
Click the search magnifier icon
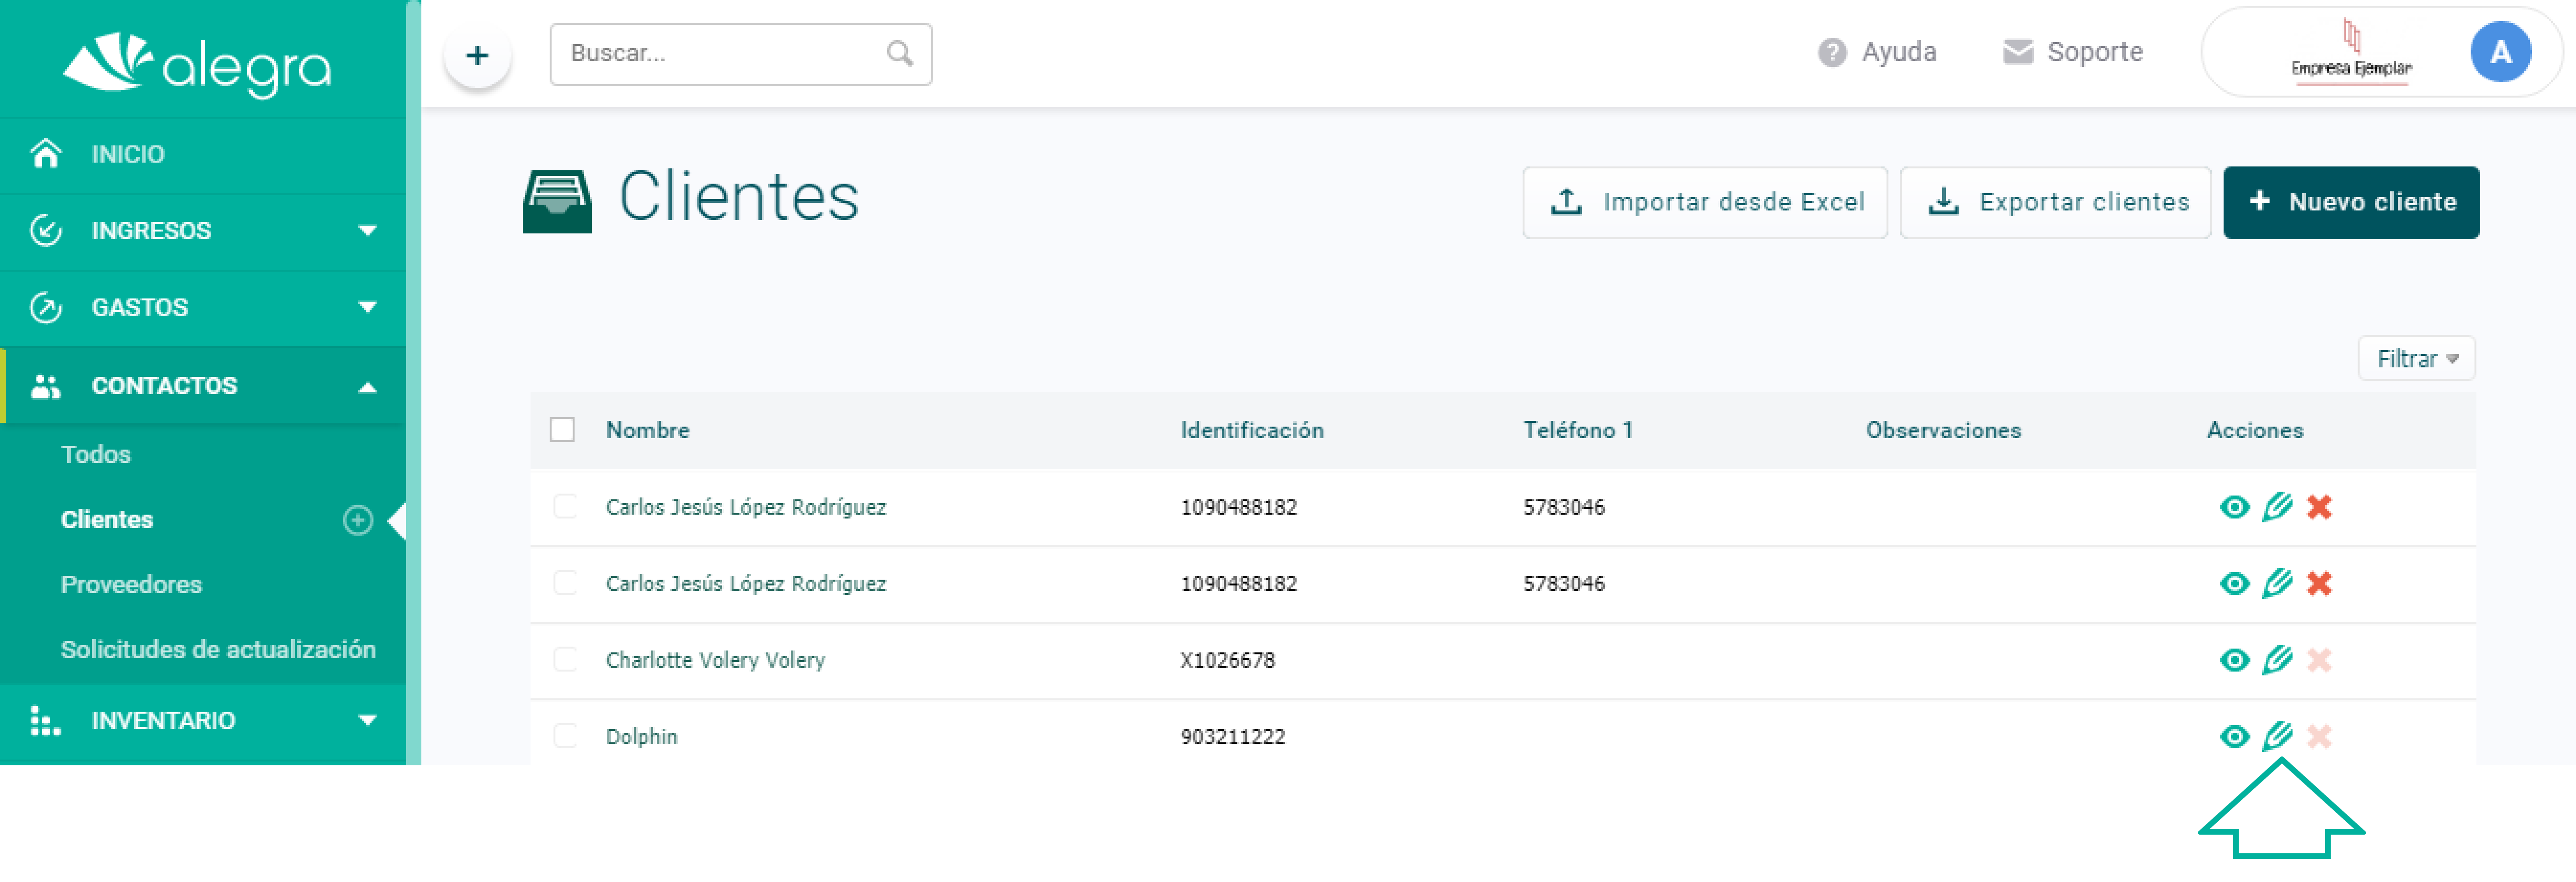(x=899, y=54)
